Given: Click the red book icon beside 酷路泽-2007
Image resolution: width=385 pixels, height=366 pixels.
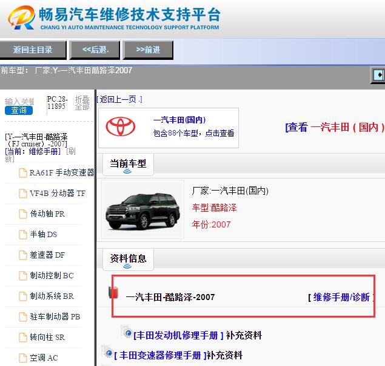Looking at the screenshot, I should click(x=113, y=292).
